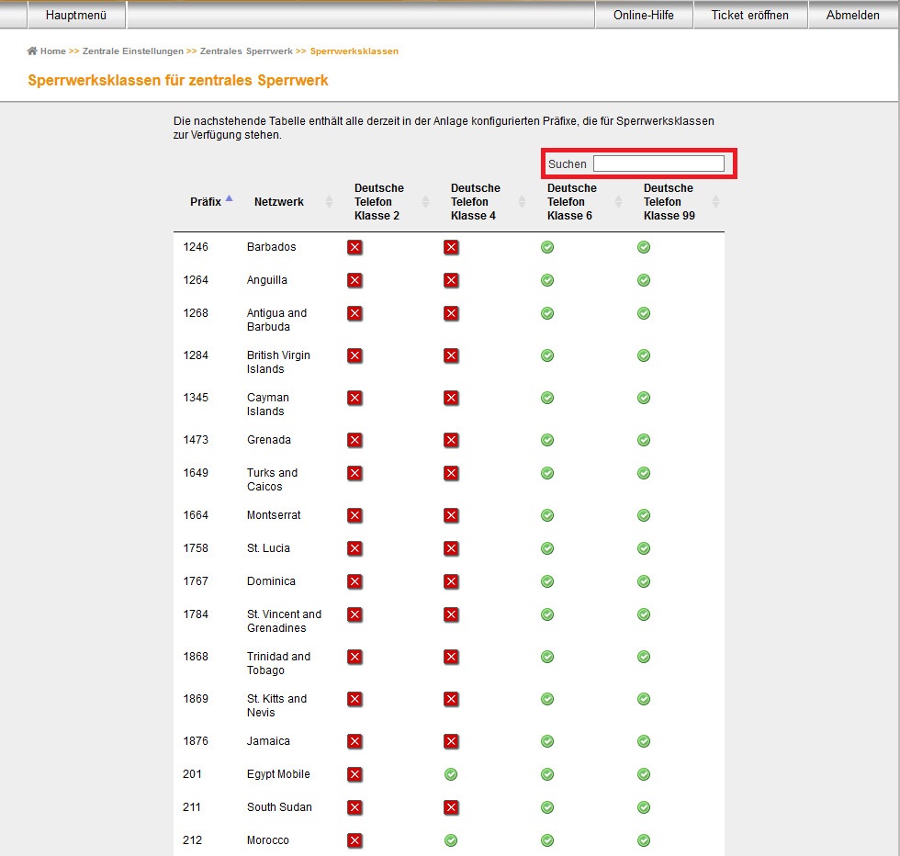The width and height of the screenshot is (900, 856).
Task: Click Abmelden to log out
Action: click(x=852, y=15)
